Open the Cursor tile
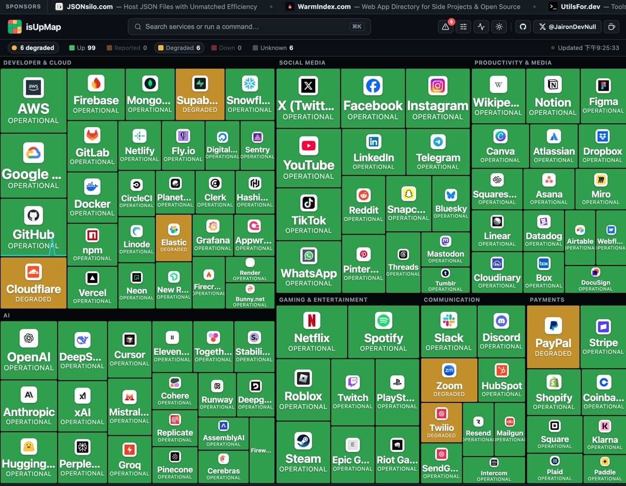 130,349
